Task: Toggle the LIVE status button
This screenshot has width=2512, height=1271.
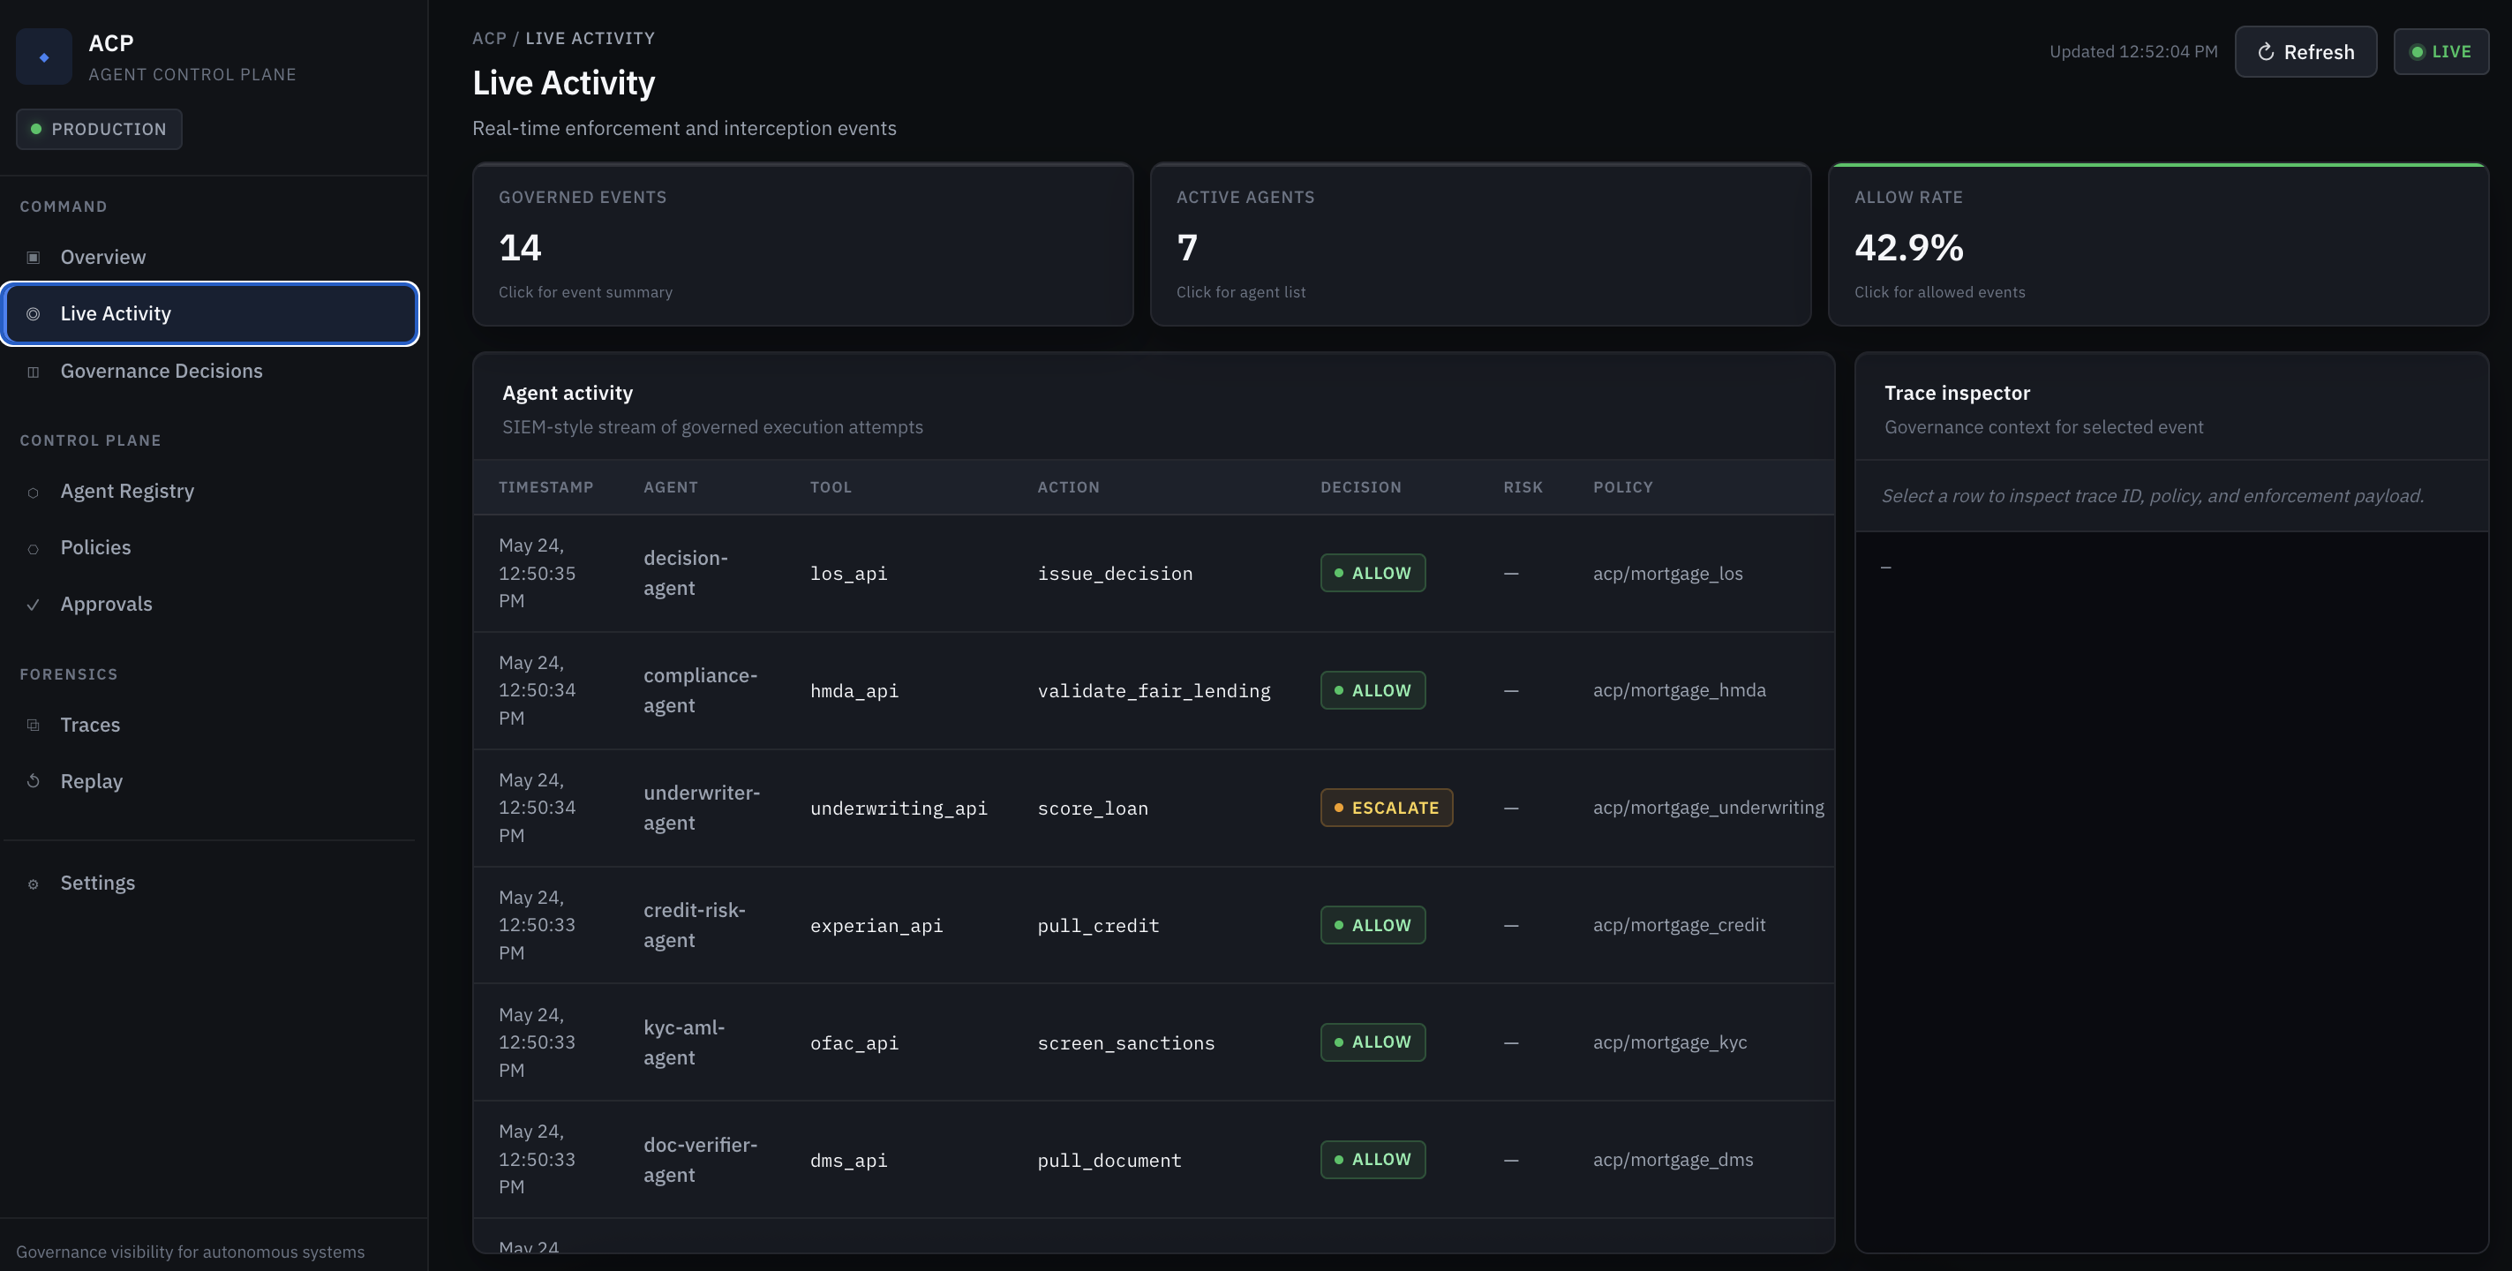Action: coord(2441,52)
